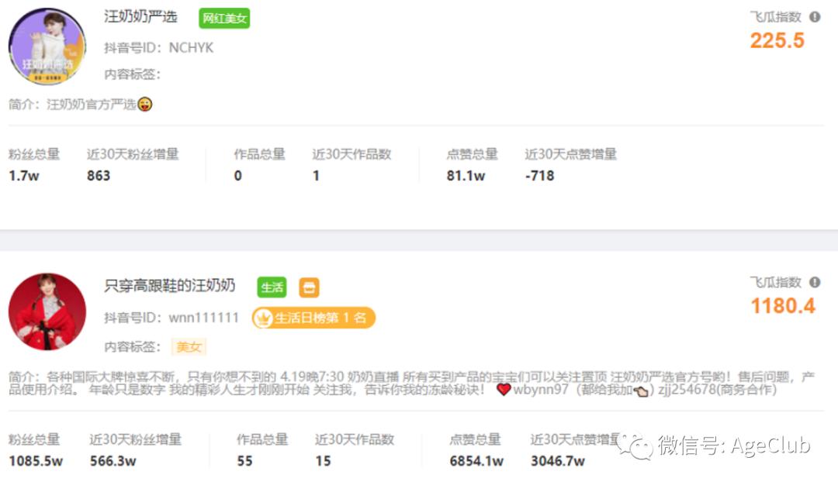
Task: Click the orange shop icon next to 生活
Action: tap(309, 287)
